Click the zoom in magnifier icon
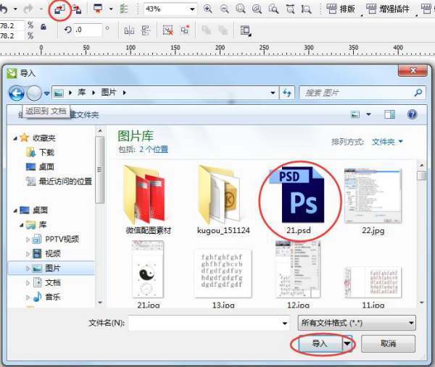435x367 pixels. tap(208, 9)
